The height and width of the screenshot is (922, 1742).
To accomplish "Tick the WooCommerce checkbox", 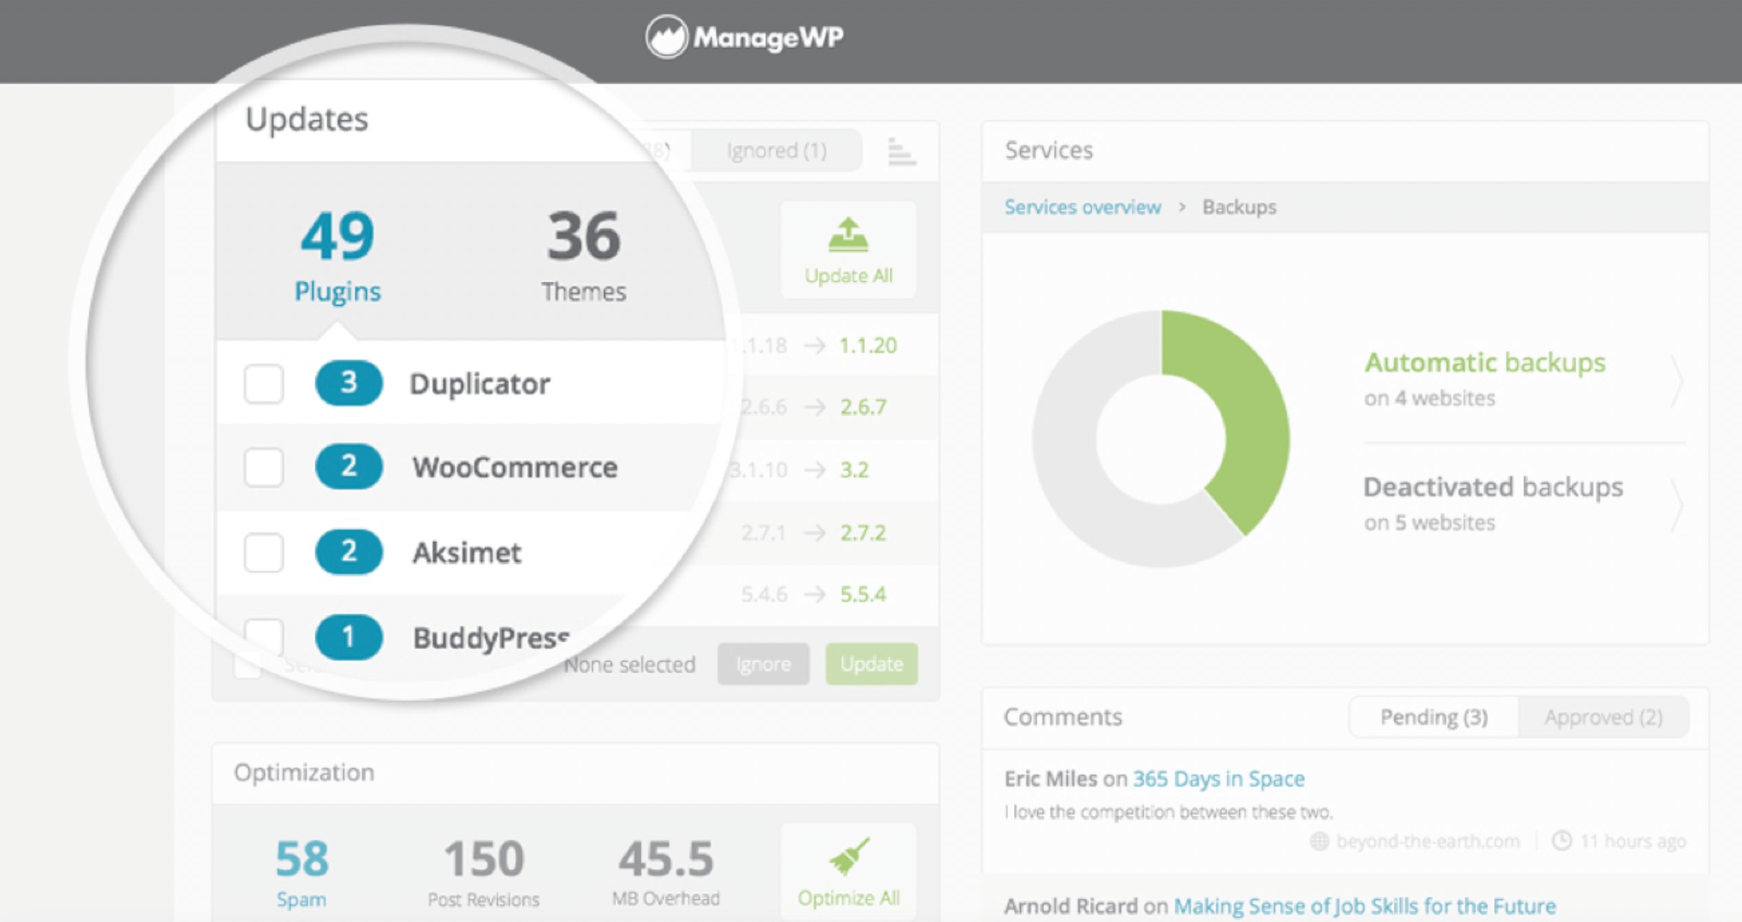I will tap(264, 468).
